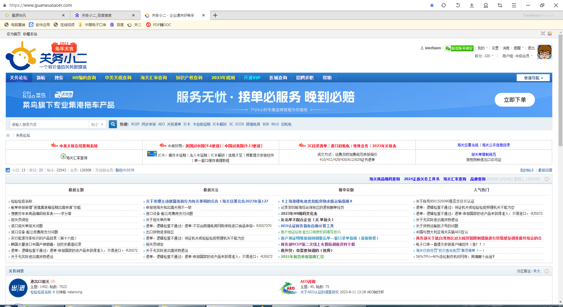This screenshot has height=307, width=563.
Task: Click the 跨境电商 hot search link
Action: coord(253,124)
